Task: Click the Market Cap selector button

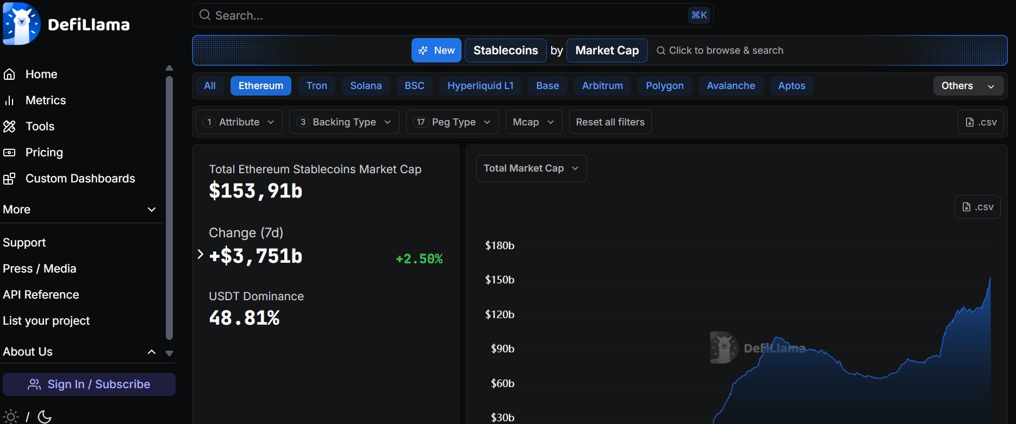Action: (607, 50)
